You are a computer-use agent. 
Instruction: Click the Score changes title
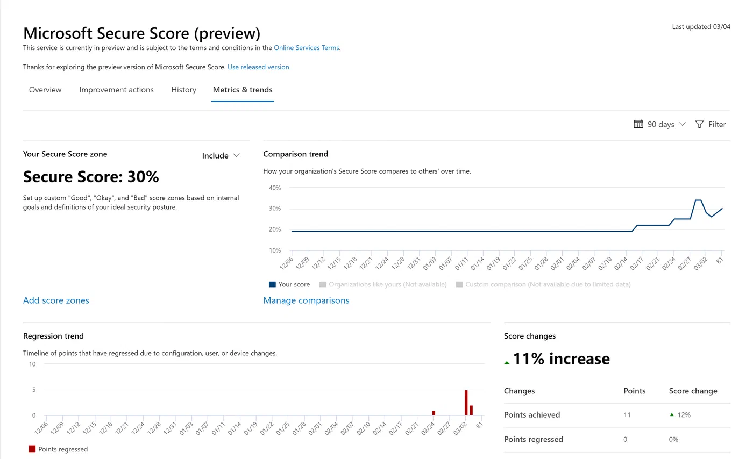[x=530, y=336]
